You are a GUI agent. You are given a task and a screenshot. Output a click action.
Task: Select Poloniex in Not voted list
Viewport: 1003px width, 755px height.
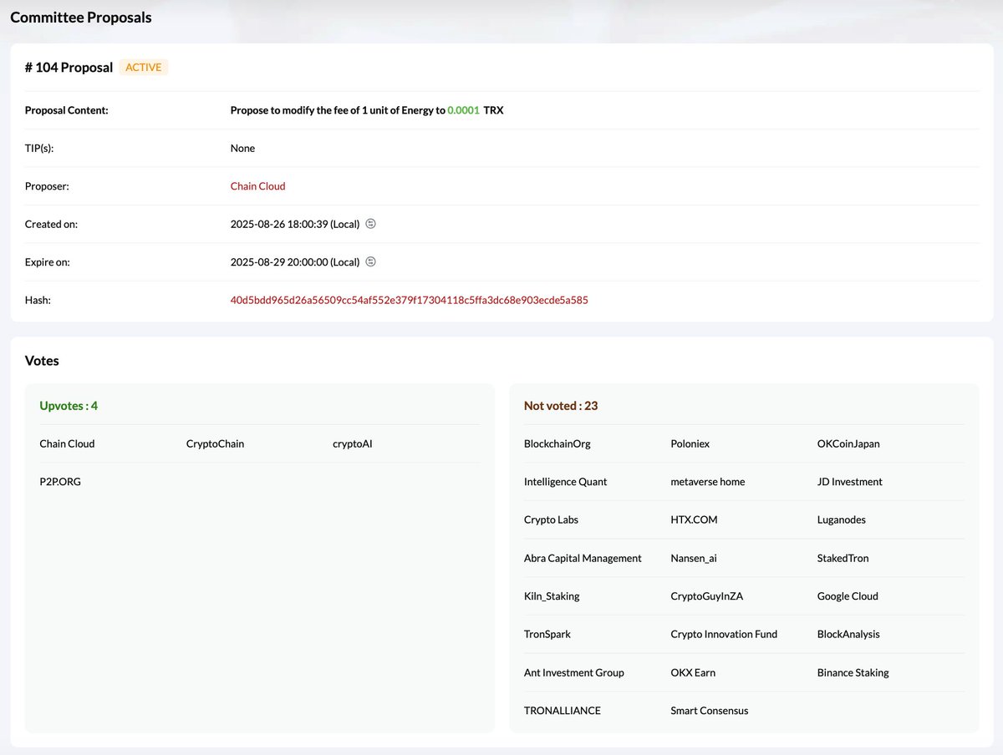690,443
